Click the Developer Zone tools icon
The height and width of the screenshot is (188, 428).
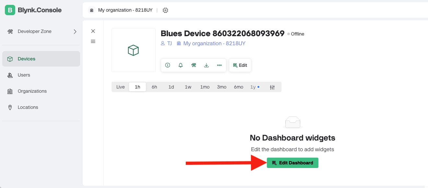pos(10,32)
